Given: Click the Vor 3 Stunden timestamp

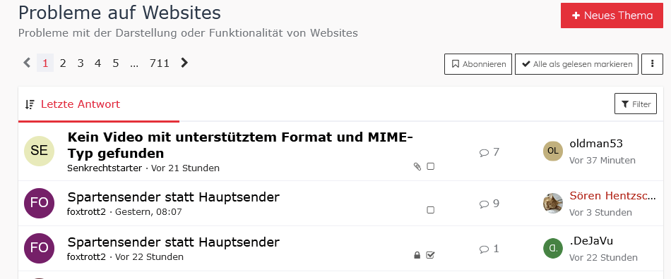Looking at the screenshot, I should [600, 213].
